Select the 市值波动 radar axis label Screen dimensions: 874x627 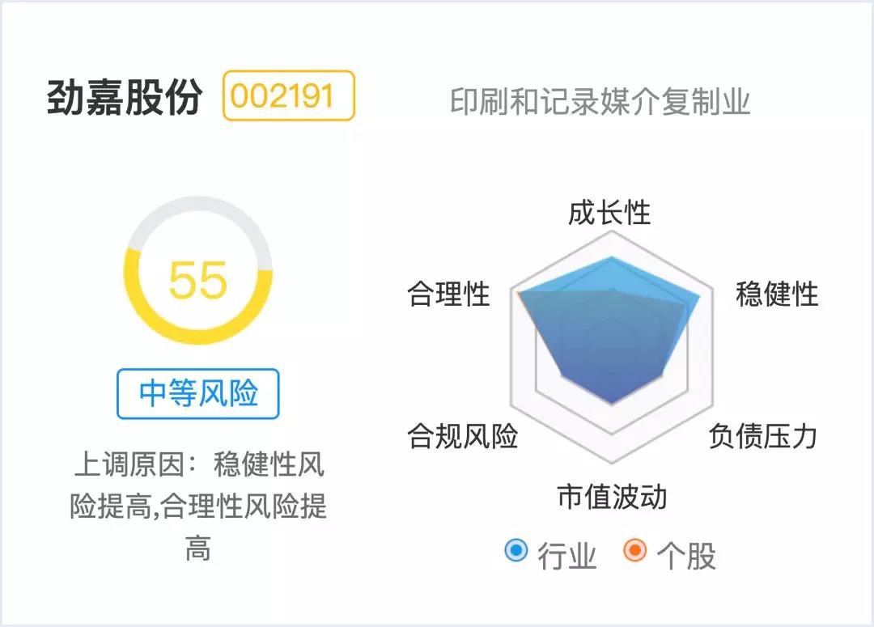point(612,497)
